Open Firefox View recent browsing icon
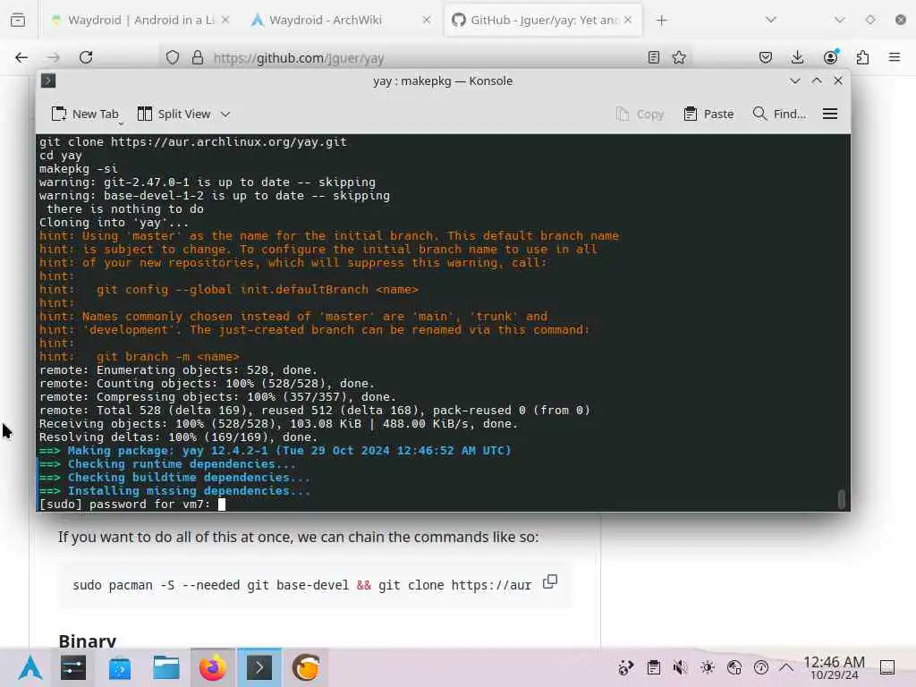This screenshot has width=916, height=687. (x=18, y=20)
